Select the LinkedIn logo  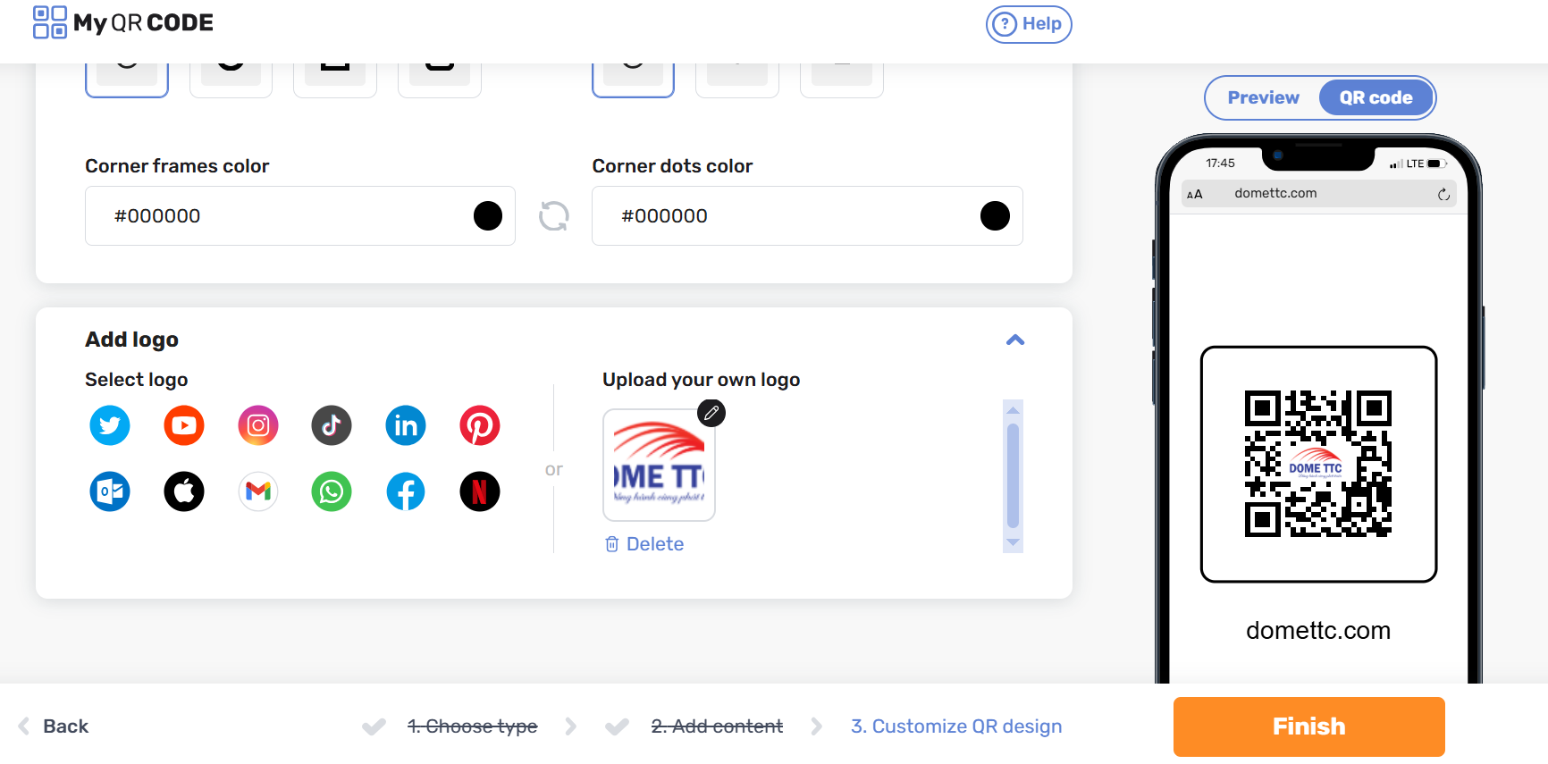(x=406, y=425)
